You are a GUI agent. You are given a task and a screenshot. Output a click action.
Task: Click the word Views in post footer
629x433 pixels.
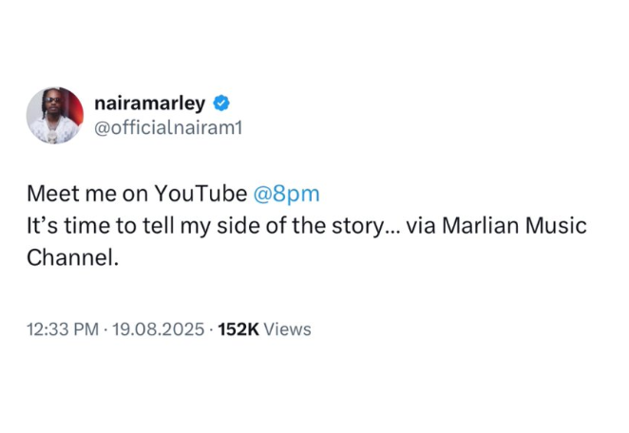pyautogui.click(x=287, y=329)
